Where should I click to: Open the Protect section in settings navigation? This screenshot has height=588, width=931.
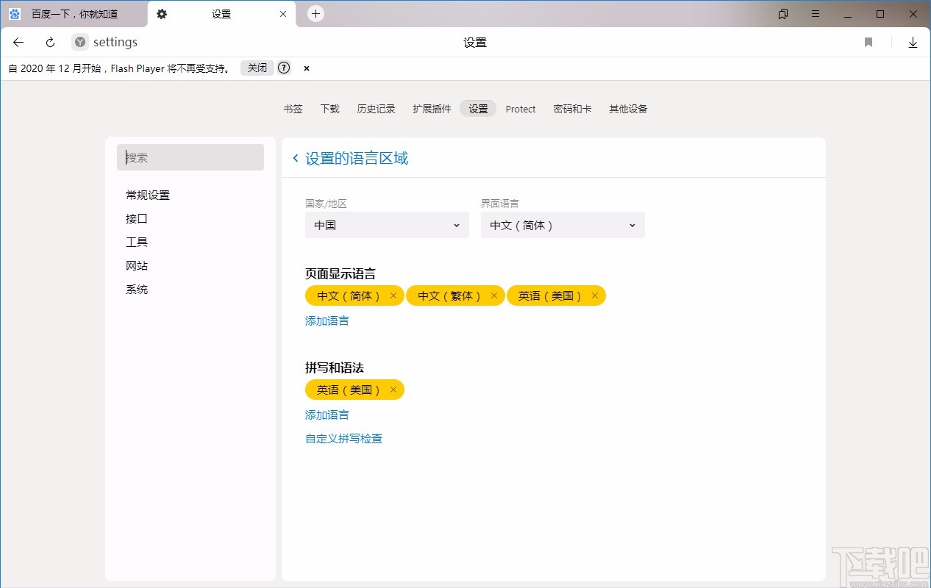[521, 109]
